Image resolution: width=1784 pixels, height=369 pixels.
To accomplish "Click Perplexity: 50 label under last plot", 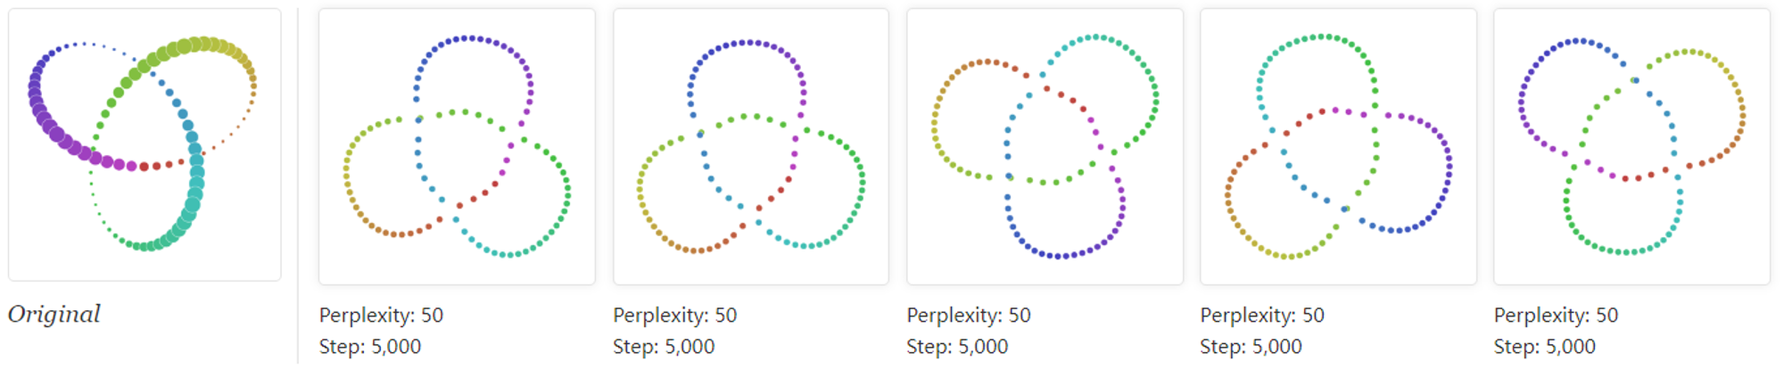I will pyautogui.click(x=1556, y=316).
